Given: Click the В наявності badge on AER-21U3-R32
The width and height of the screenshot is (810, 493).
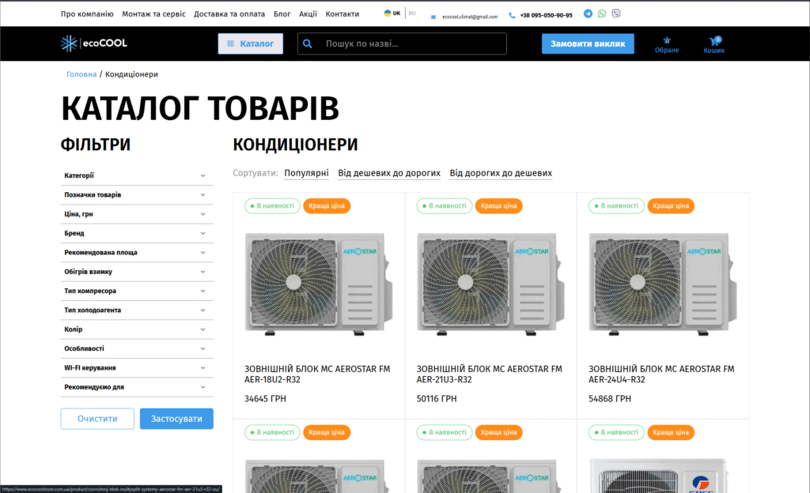Looking at the screenshot, I should (445, 205).
